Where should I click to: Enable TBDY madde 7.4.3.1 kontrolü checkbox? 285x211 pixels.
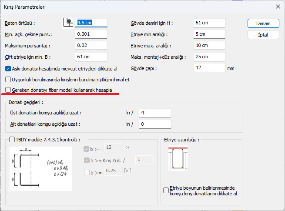[x=12, y=140]
